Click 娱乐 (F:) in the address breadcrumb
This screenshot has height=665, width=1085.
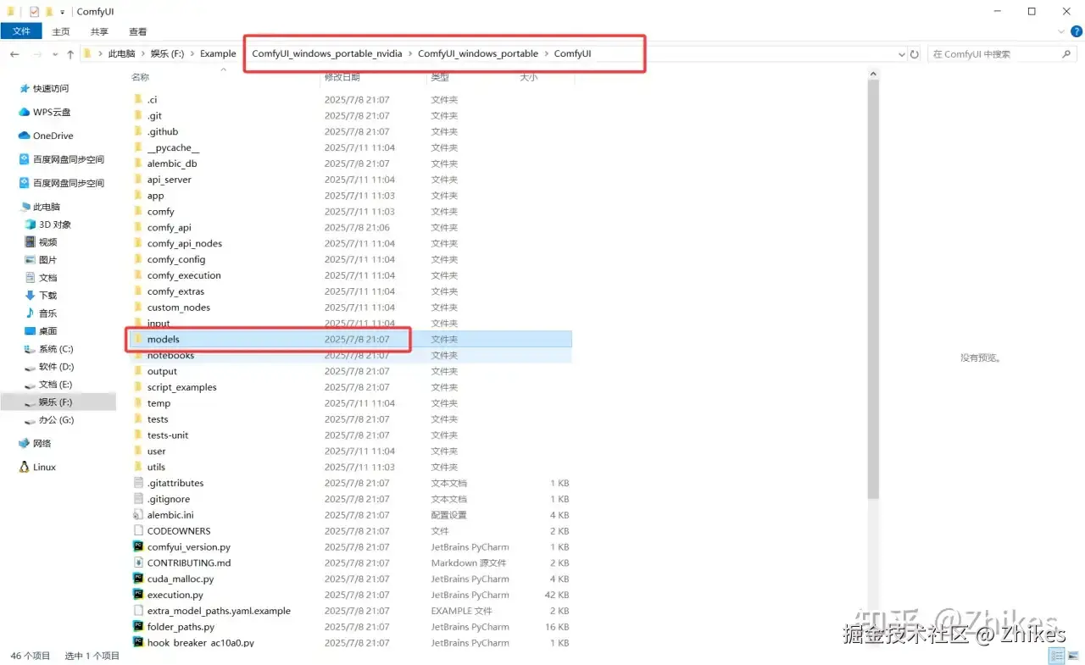pyautogui.click(x=167, y=53)
